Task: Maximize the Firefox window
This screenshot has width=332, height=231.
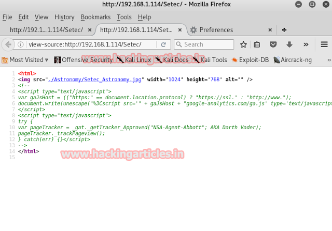Action: tap(312, 4)
